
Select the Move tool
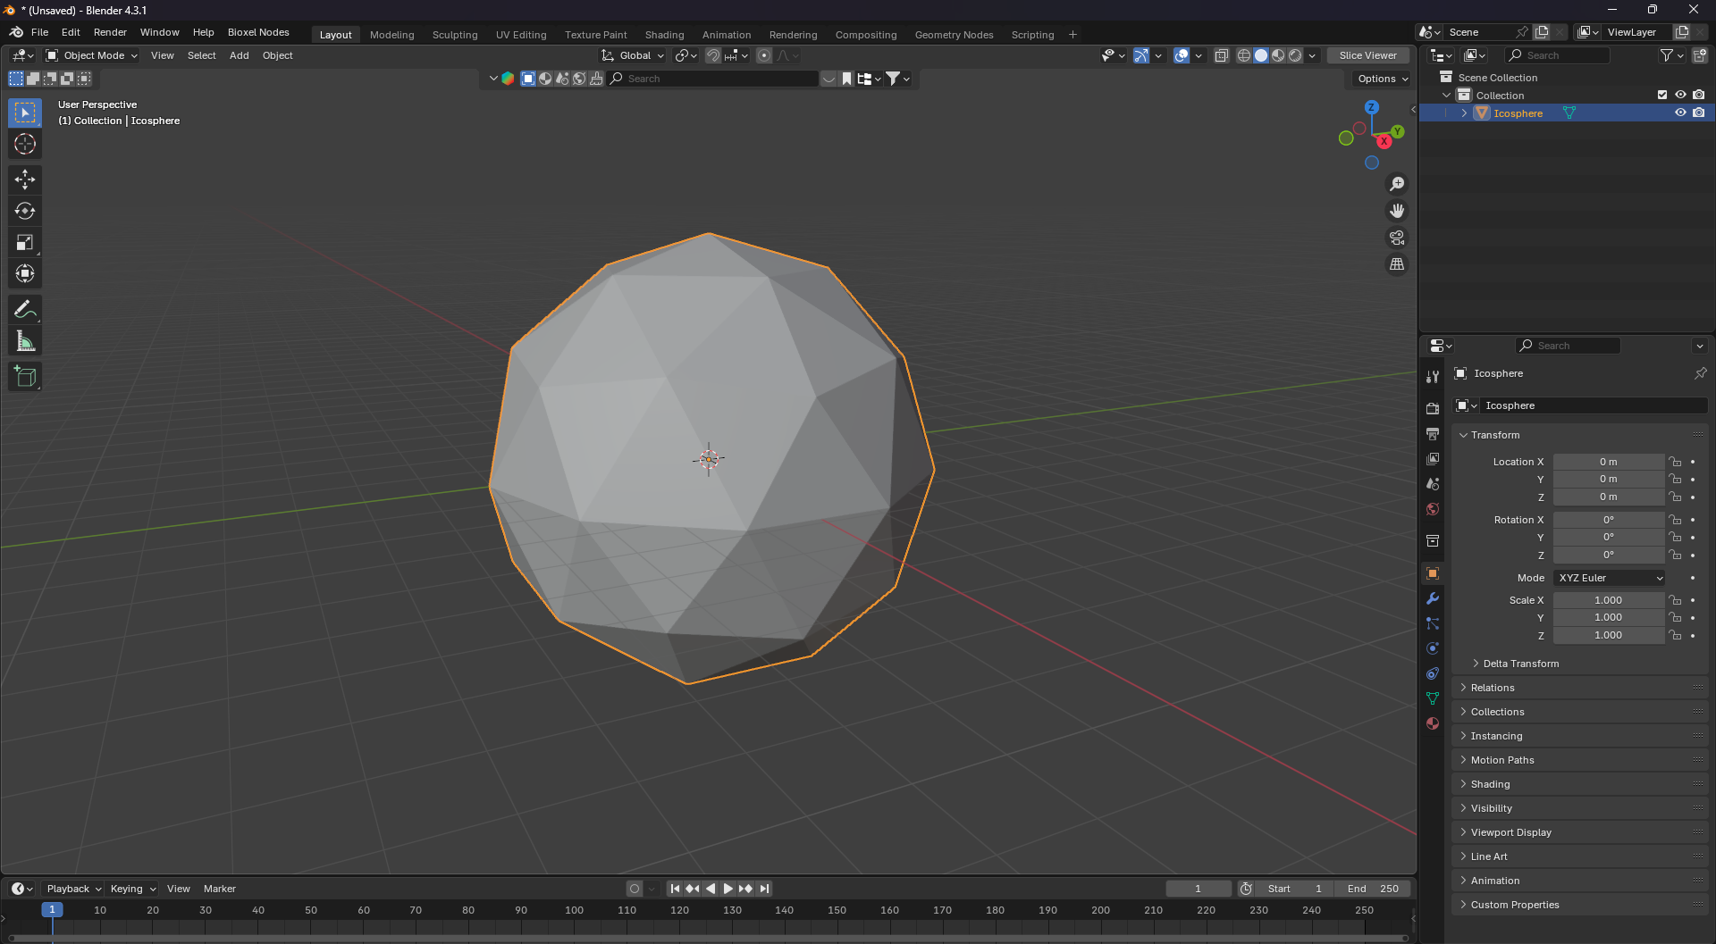tap(25, 180)
